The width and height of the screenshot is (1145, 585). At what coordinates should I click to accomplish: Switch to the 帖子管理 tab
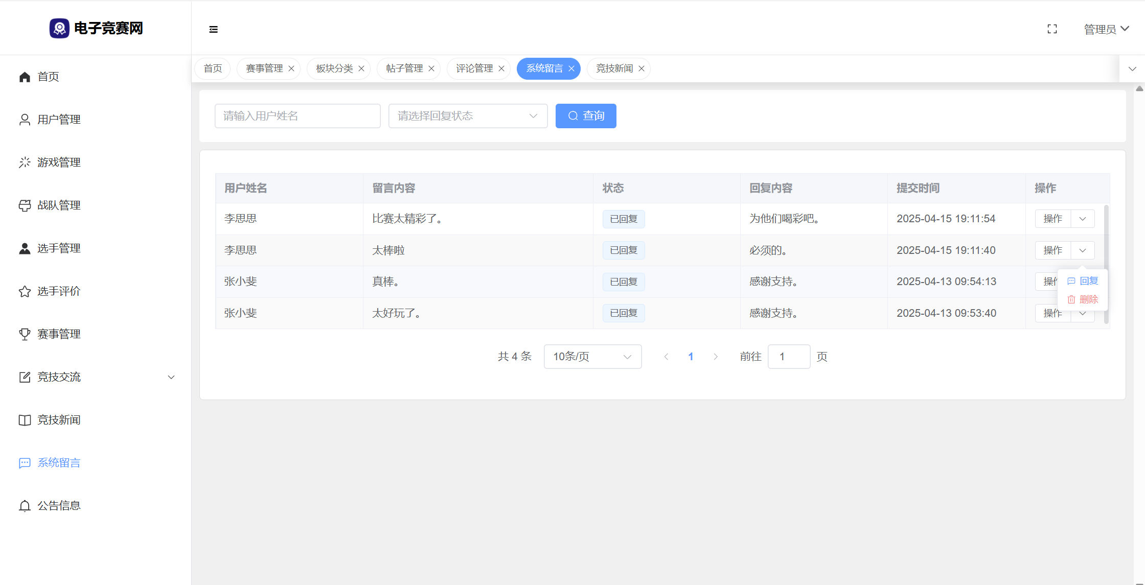[x=404, y=68]
